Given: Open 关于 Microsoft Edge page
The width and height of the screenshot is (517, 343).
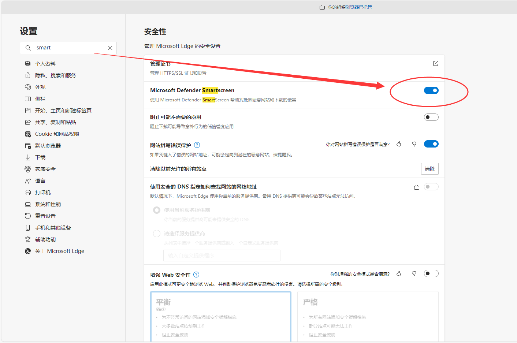Looking at the screenshot, I should pyautogui.click(x=60, y=251).
